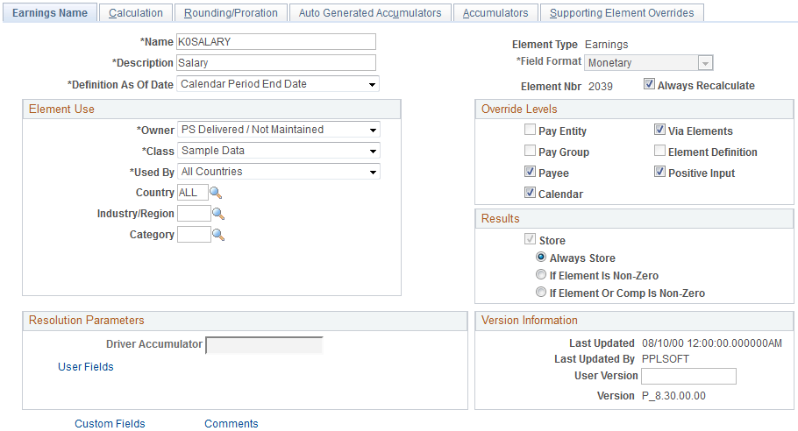Open the User Fields link

coord(86,367)
